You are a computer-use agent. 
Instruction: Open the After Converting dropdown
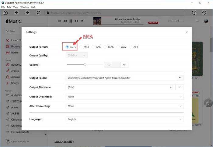(x=124, y=106)
